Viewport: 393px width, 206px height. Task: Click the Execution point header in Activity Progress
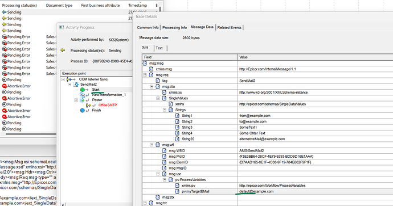[96, 73]
